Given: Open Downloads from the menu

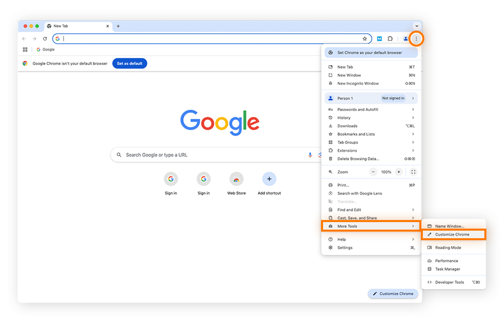Looking at the screenshot, I should 371,126.
